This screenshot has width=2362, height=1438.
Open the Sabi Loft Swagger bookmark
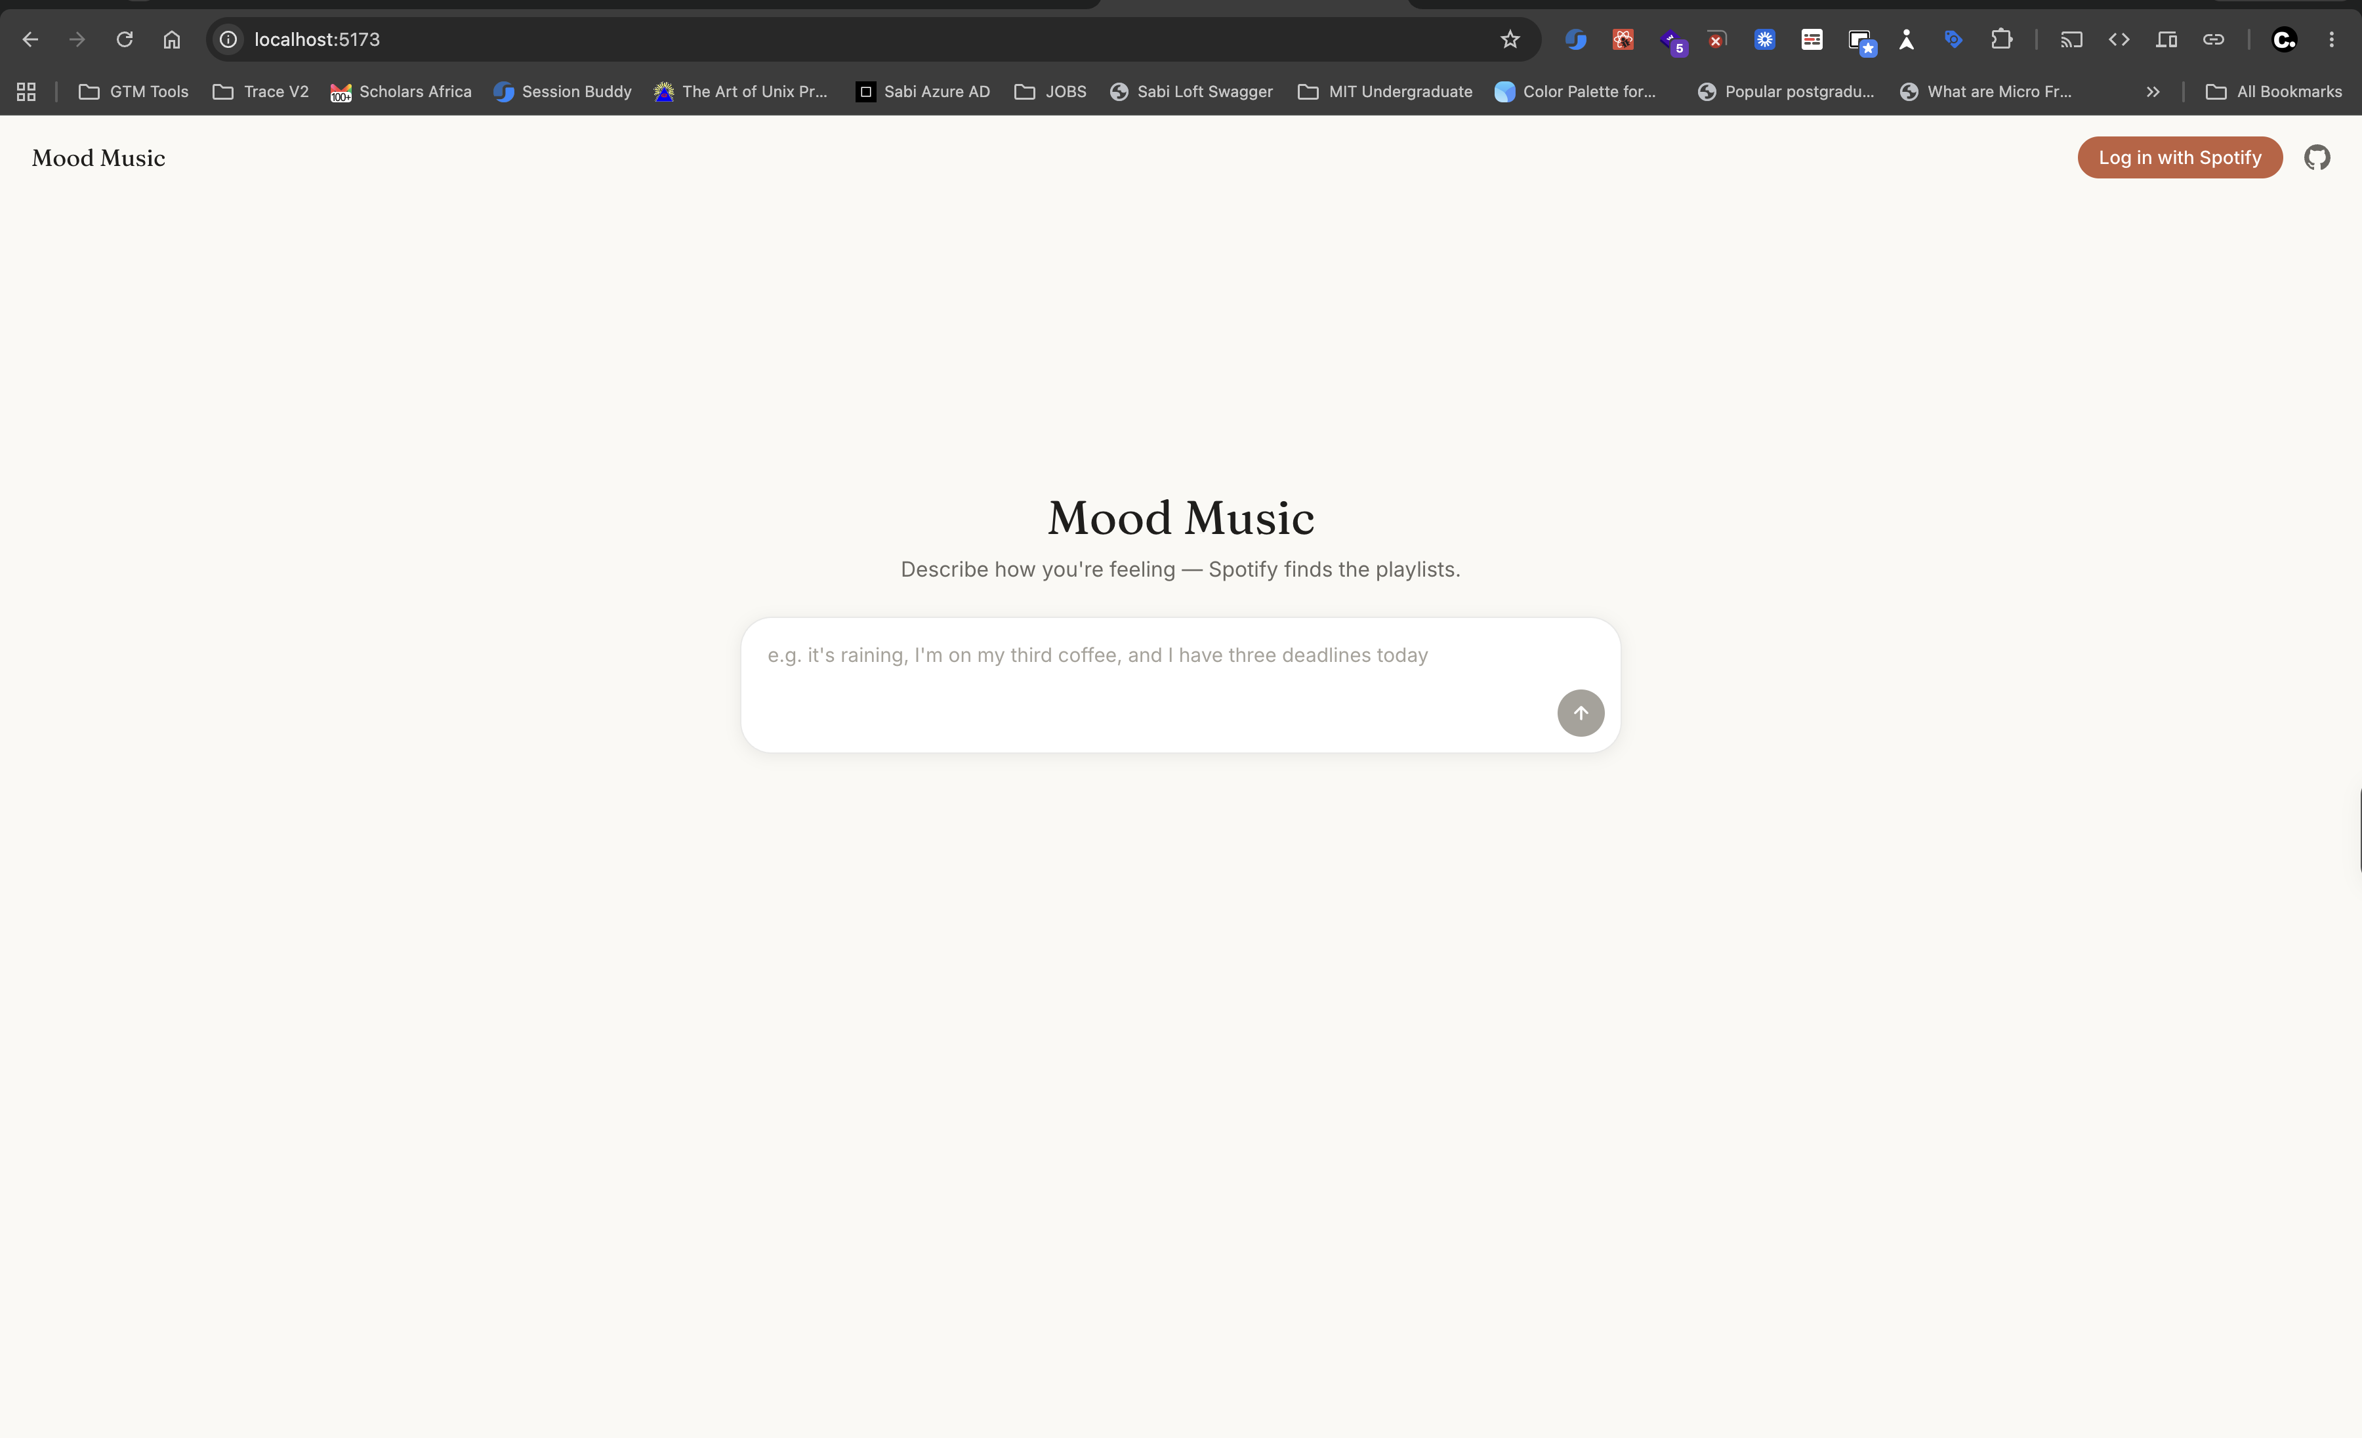[1191, 91]
